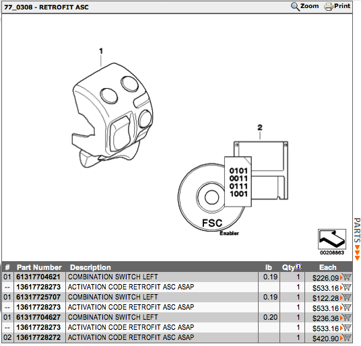Add part 61317704621 to cart

346,277
